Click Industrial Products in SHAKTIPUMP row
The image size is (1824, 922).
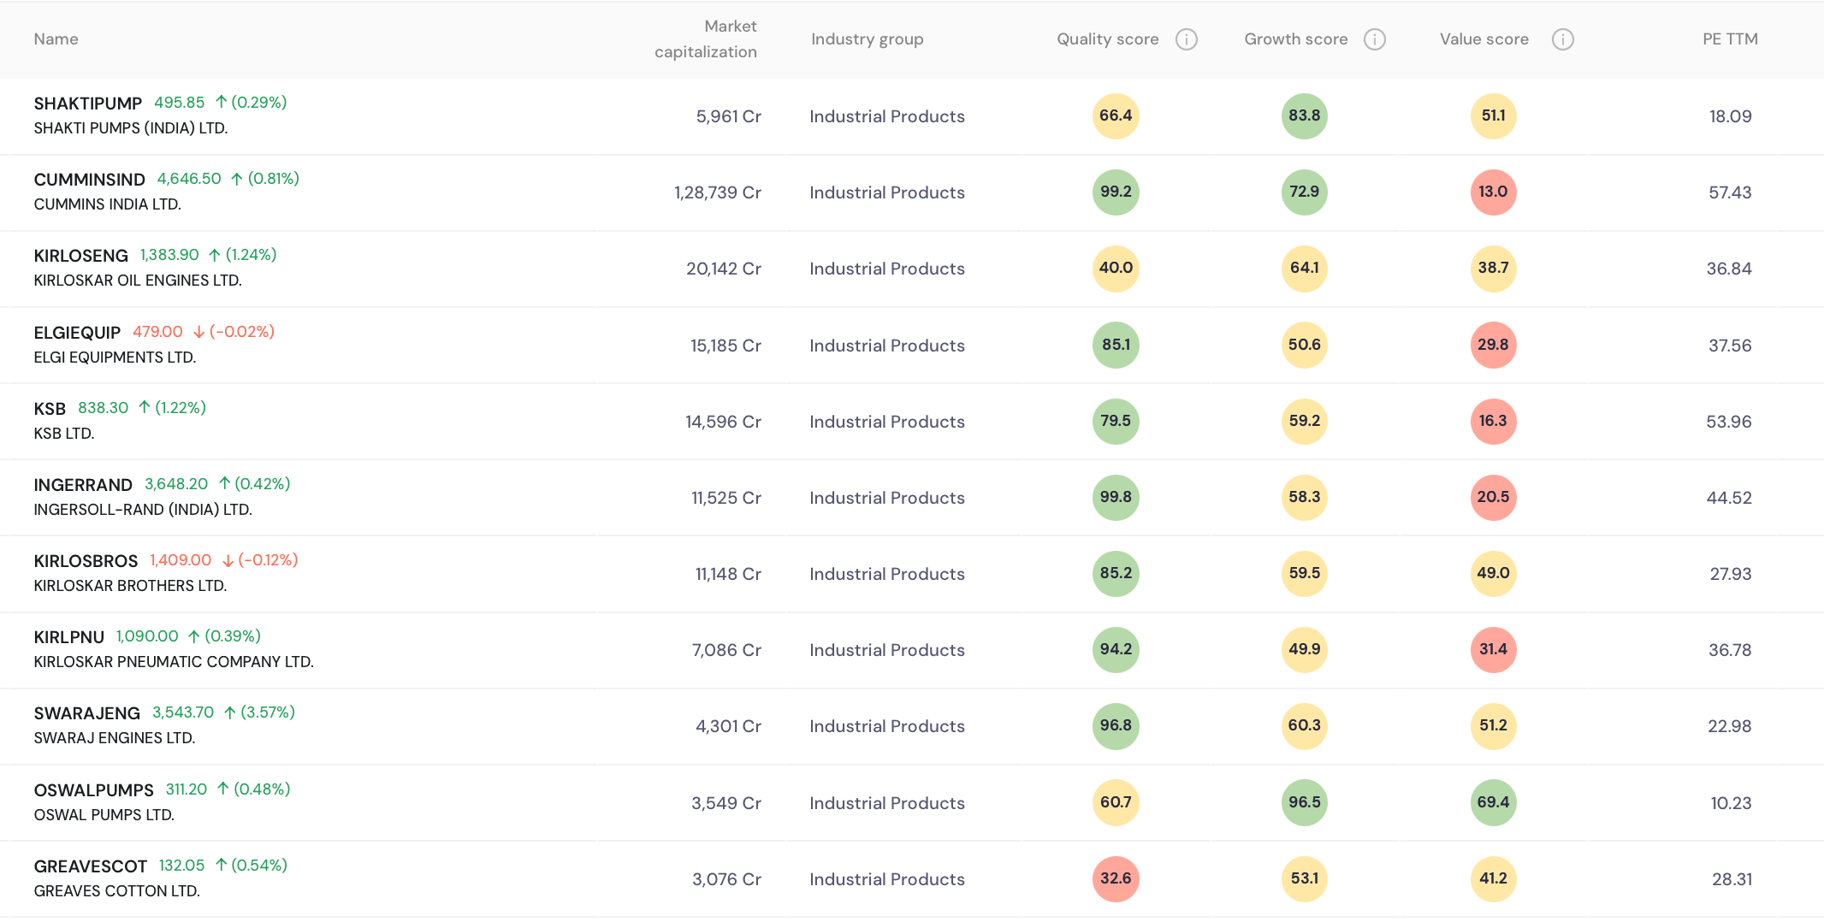tap(887, 116)
